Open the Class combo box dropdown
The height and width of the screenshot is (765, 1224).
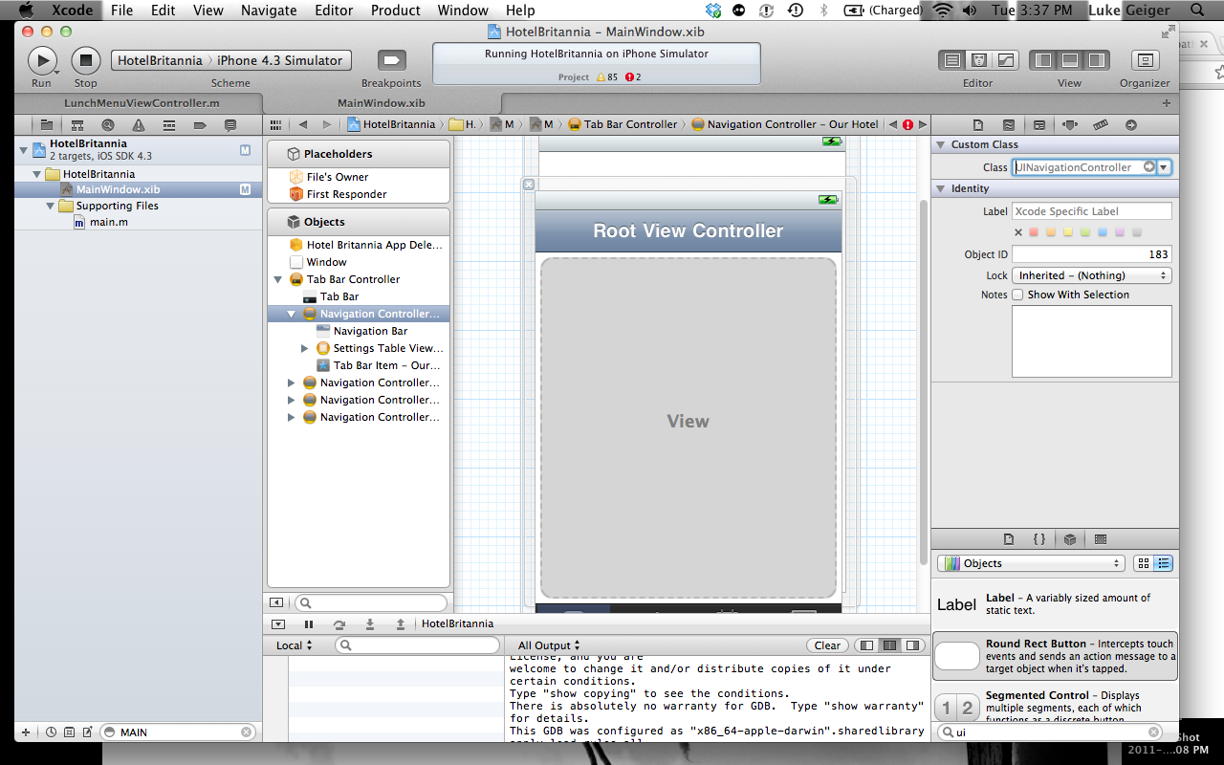pyautogui.click(x=1164, y=167)
